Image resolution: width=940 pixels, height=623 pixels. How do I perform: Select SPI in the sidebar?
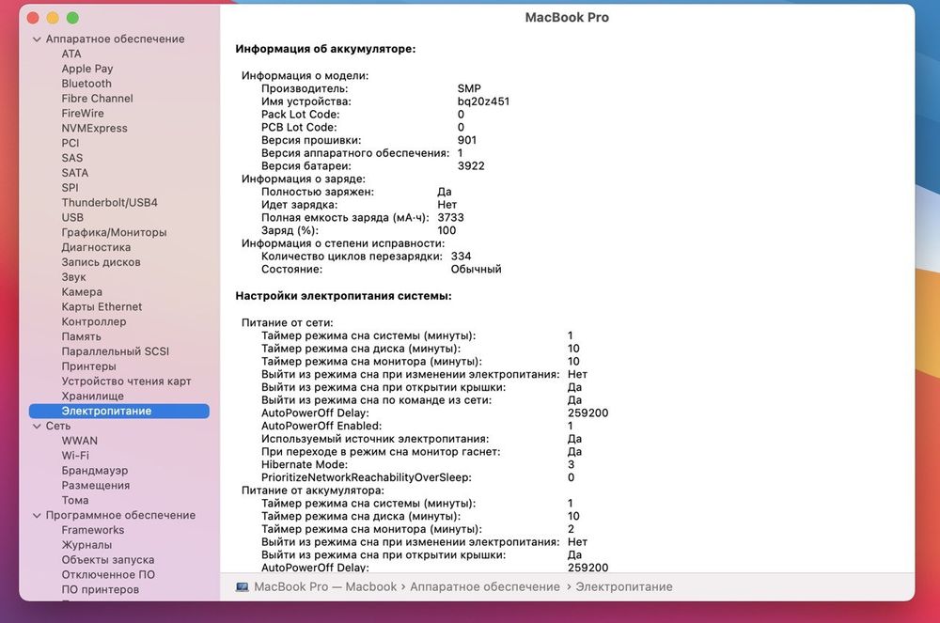(70, 188)
